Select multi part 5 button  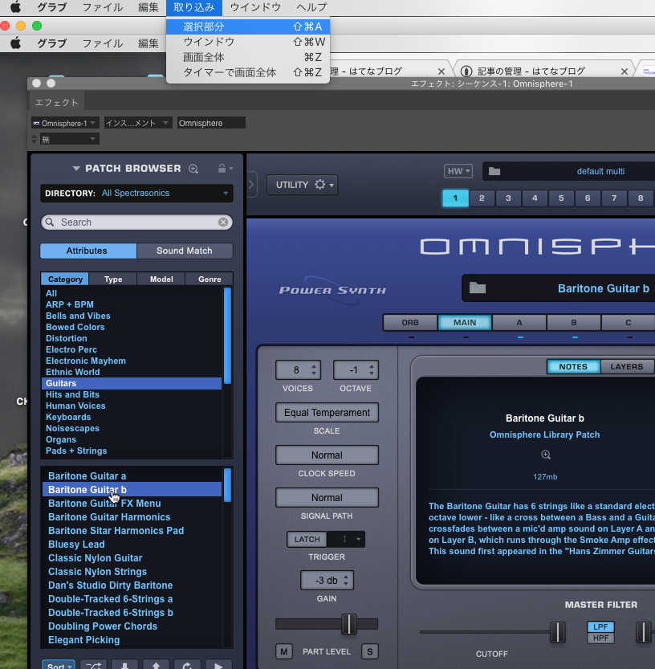click(x=561, y=198)
